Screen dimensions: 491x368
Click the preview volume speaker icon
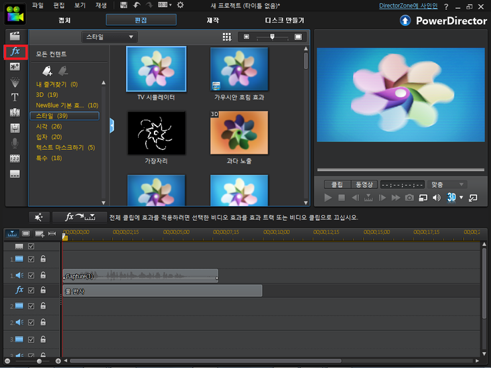[x=436, y=198]
